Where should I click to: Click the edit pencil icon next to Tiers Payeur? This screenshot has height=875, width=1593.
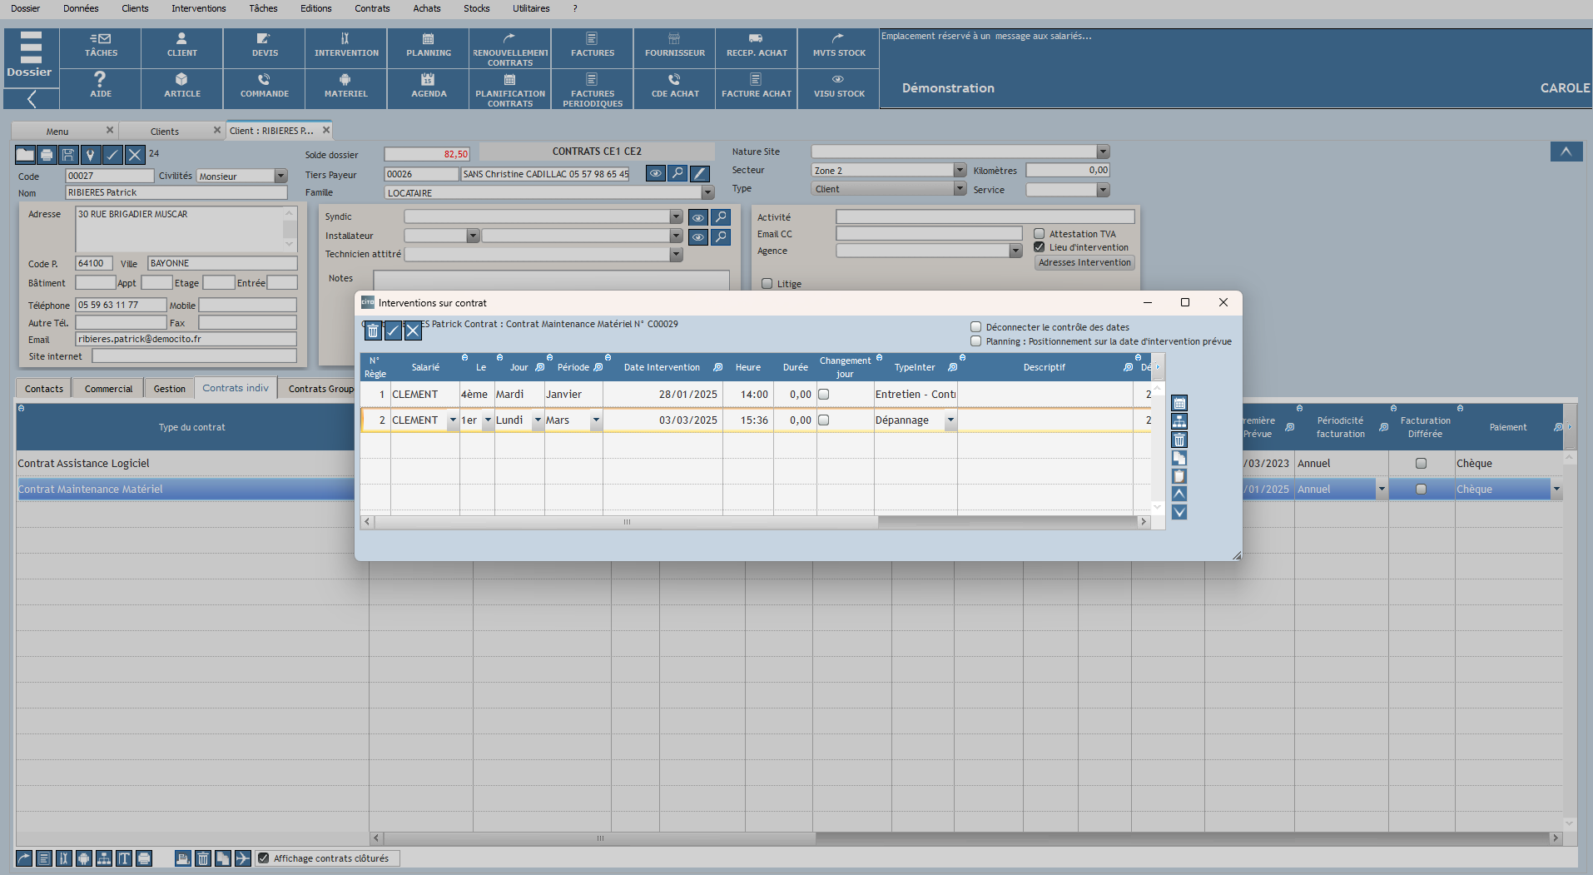pyautogui.click(x=700, y=173)
